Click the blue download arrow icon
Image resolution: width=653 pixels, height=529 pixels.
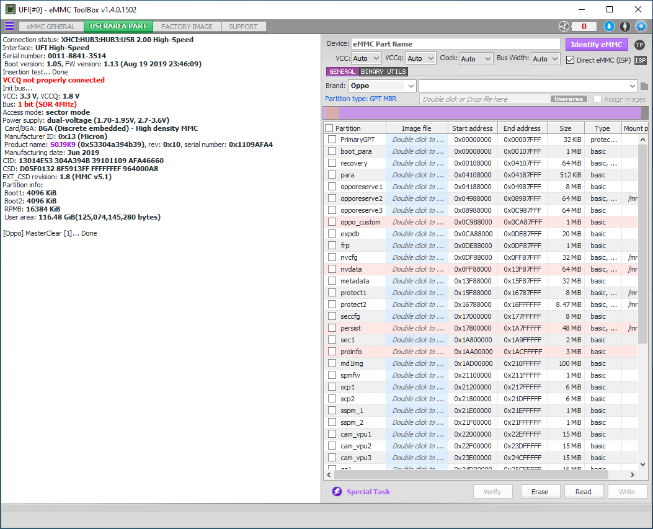pos(609,26)
